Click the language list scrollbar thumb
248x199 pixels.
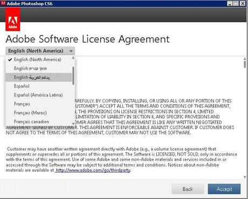(73, 76)
